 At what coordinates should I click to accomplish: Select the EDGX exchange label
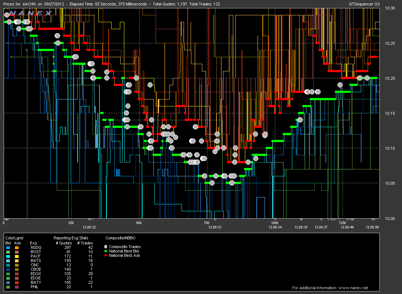point(36,274)
